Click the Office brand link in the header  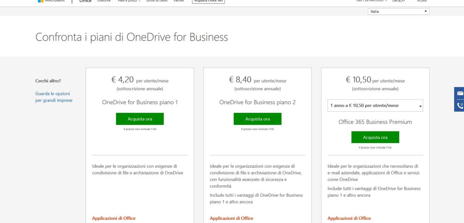click(x=85, y=1)
